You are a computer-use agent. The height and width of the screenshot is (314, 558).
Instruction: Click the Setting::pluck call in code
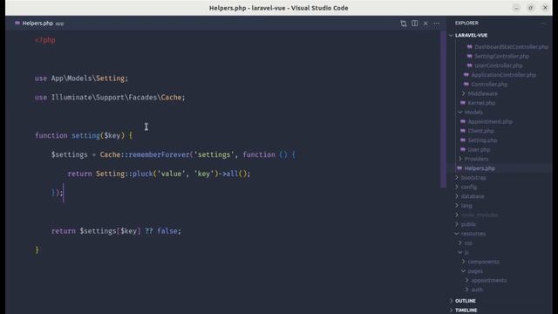(x=124, y=174)
